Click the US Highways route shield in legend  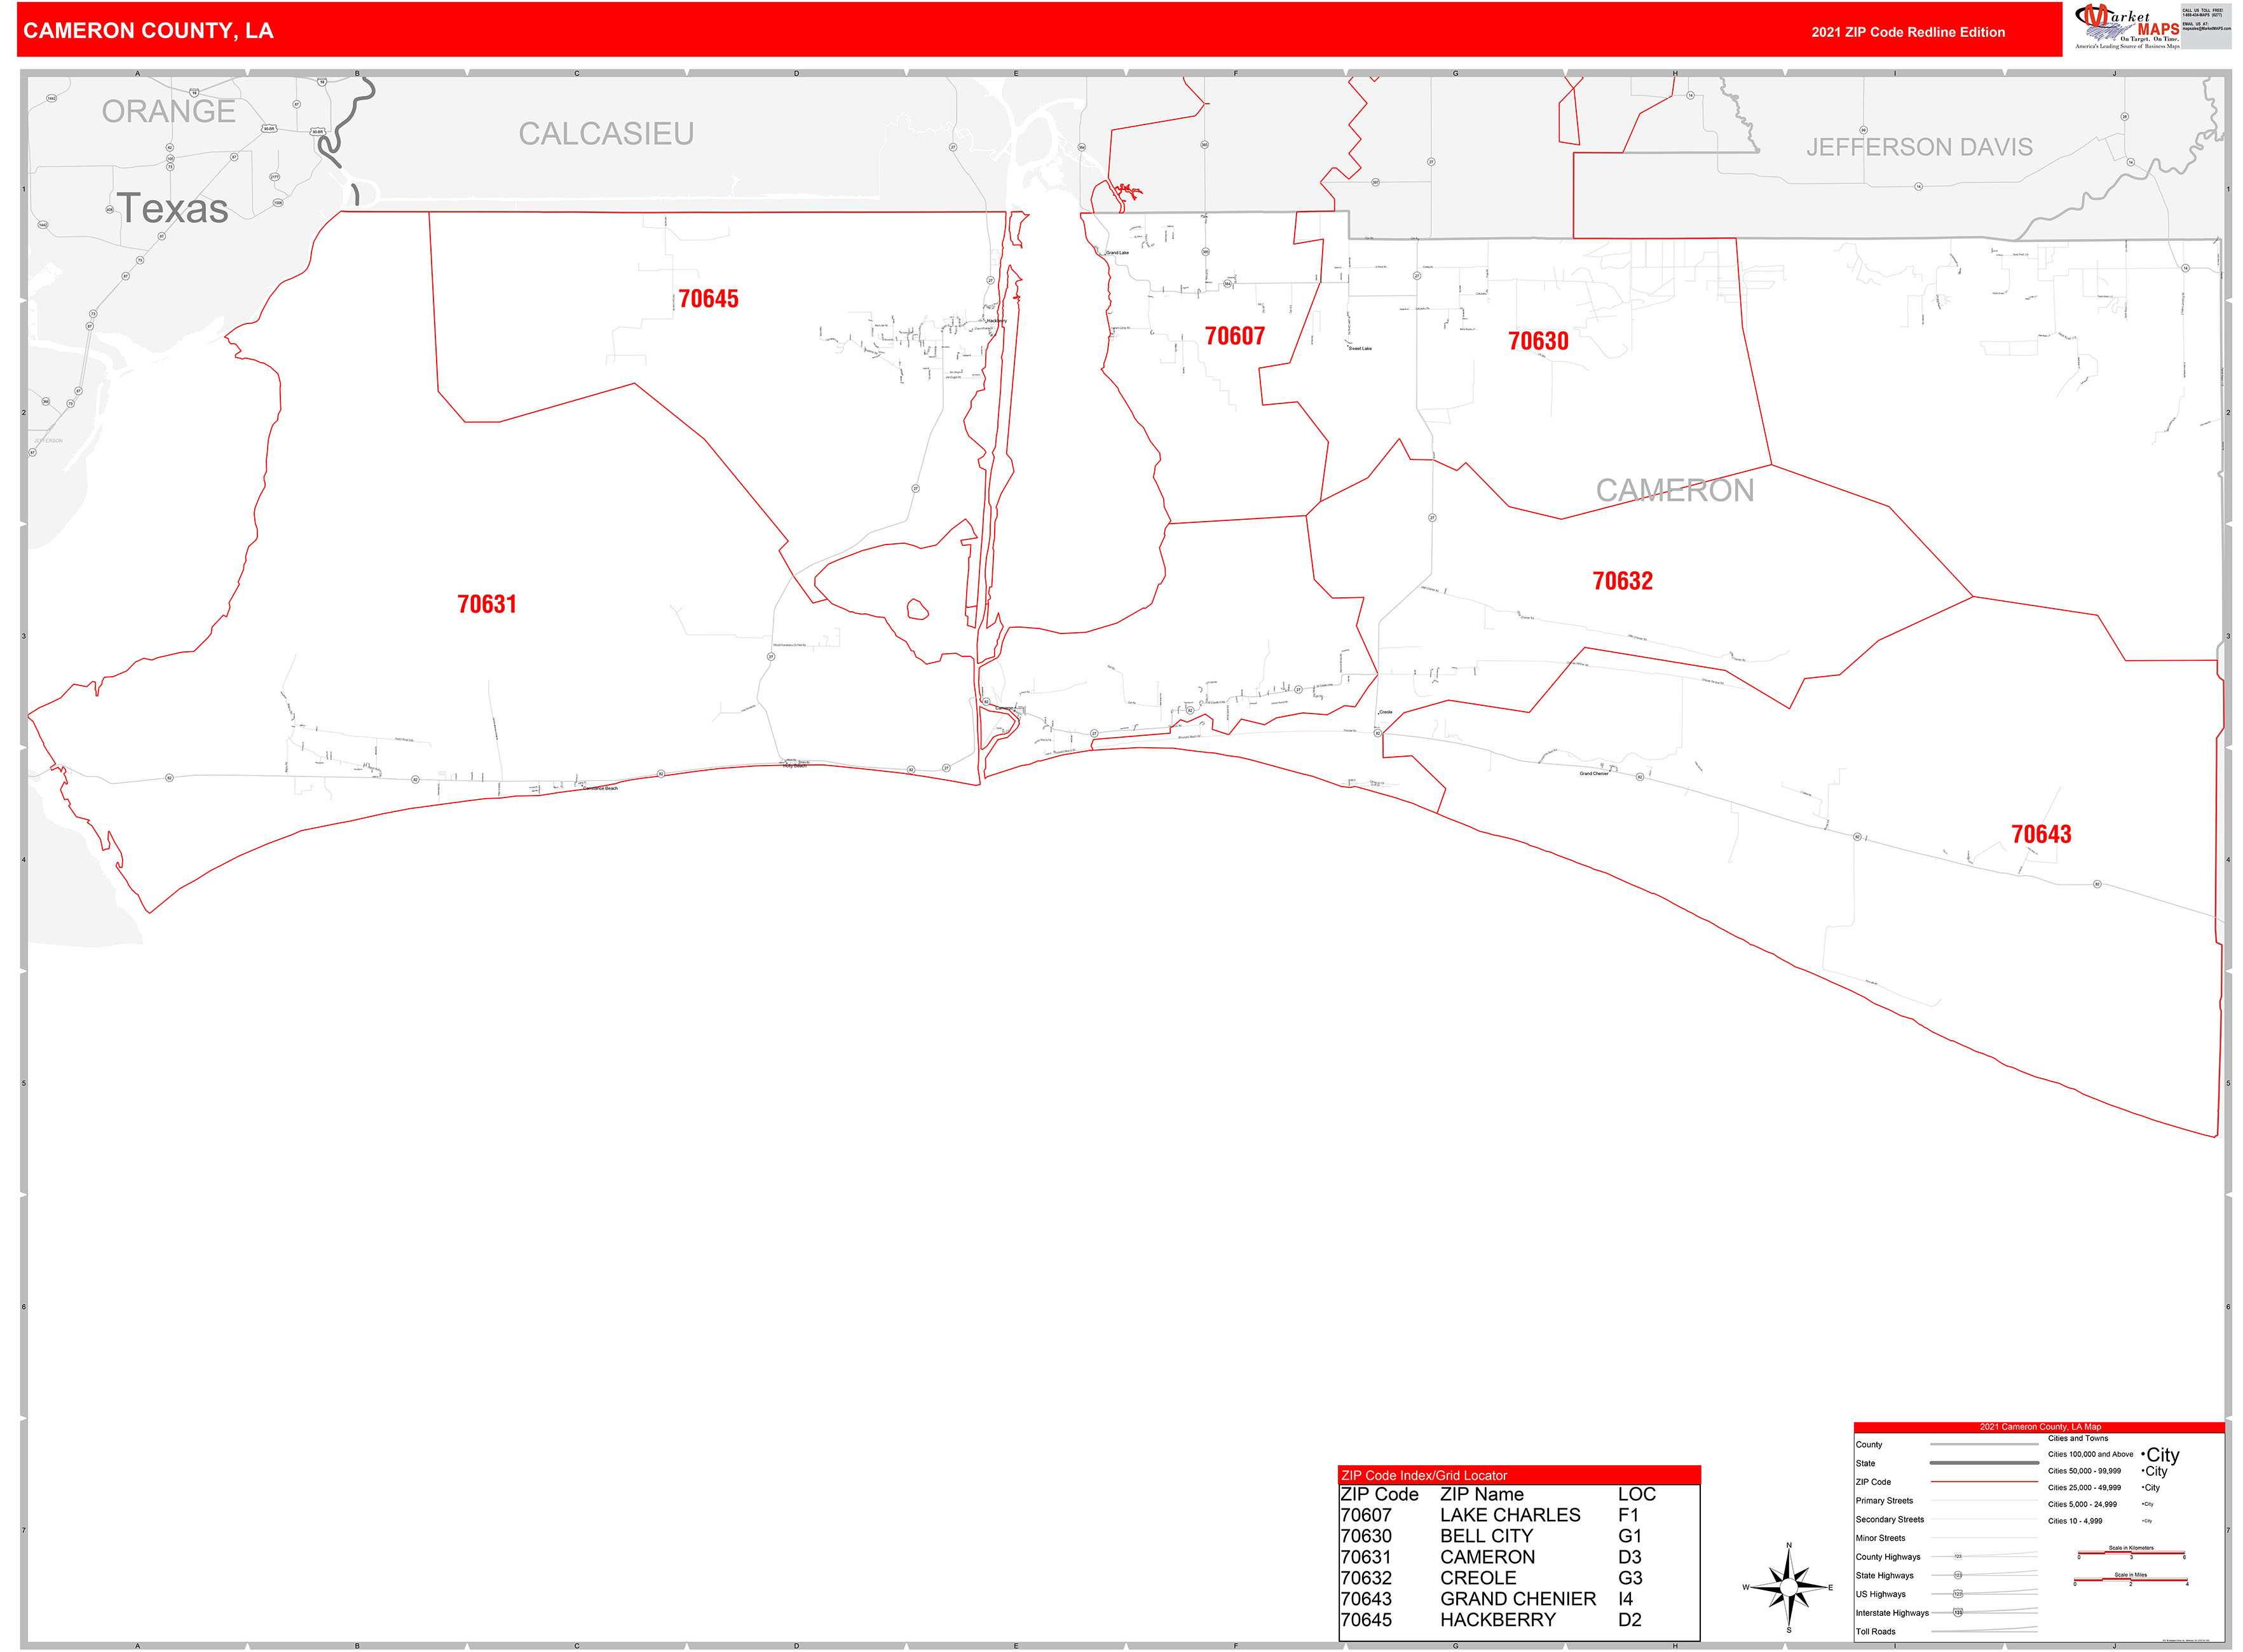point(1959,1594)
